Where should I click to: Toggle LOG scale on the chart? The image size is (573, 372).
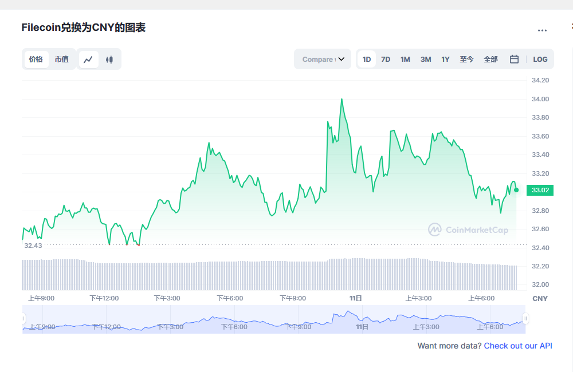pos(540,59)
